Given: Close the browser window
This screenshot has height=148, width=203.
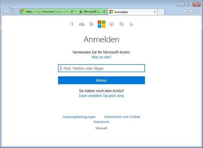Looking at the screenshot, I should [x=197, y=5].
